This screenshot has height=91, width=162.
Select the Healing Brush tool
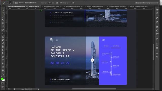pyautogui.click(x=3, y=30)
